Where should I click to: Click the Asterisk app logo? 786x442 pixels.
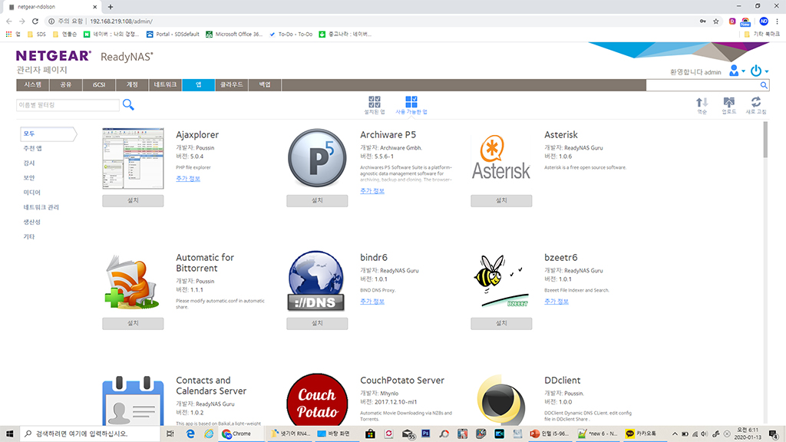click(x=500, y=157)
